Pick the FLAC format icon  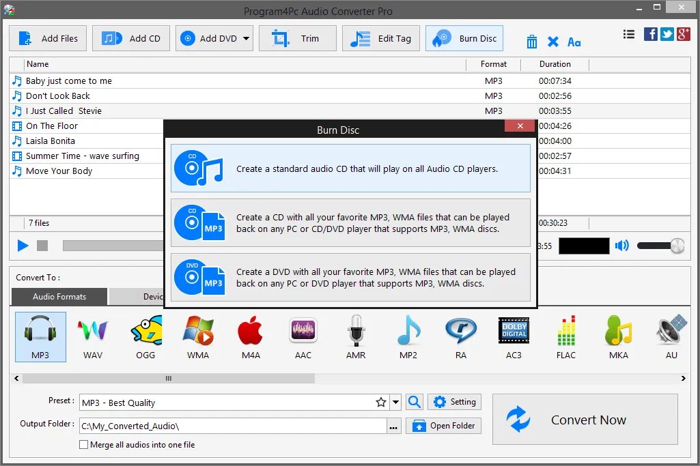click(566, 336)
